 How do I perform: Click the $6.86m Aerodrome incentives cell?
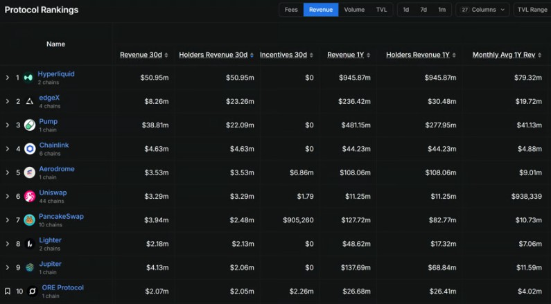tap(301, 172)
